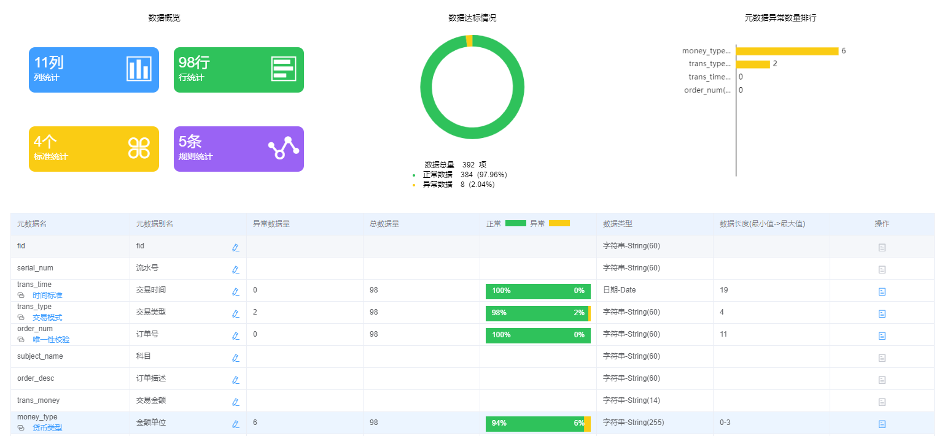This screenshot has width=942, height=436.
Task: Click the pencil icon beside 金额单位
Action: 235,424
